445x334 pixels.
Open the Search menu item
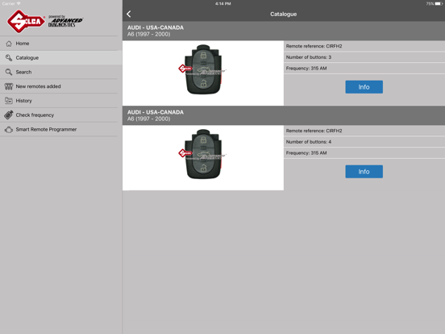pyautogui.click(x=59, y=72)
